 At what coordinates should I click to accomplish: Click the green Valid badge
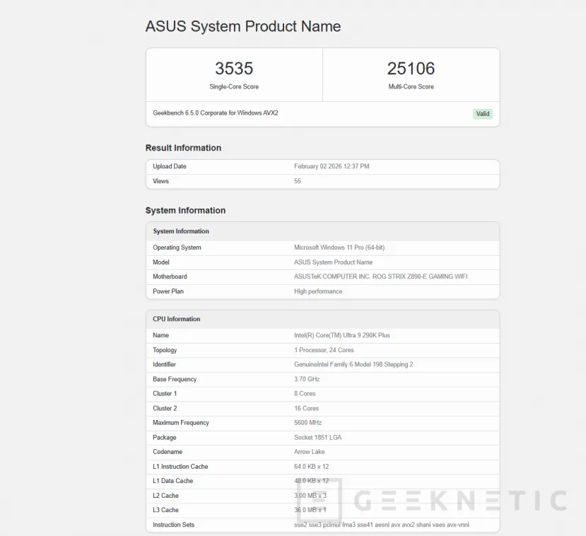coord(482,114)
